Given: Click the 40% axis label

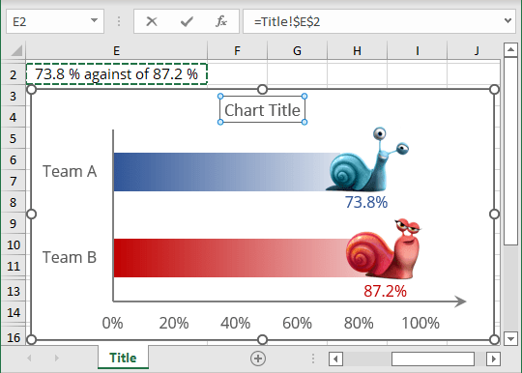Looking at the screenshot, I should tap(235, 323).
